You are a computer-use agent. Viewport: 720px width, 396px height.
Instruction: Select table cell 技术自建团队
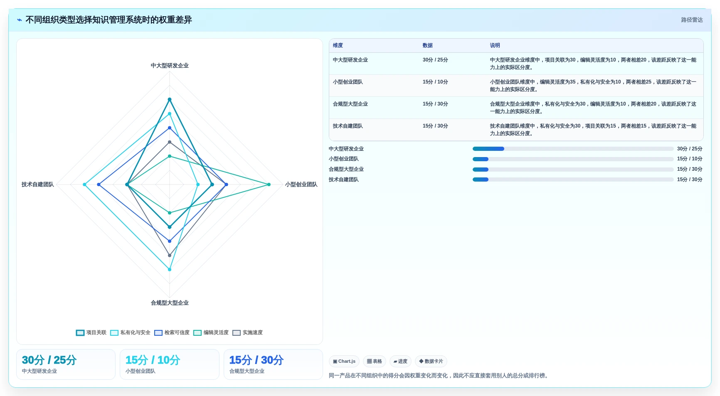(348, 126)
